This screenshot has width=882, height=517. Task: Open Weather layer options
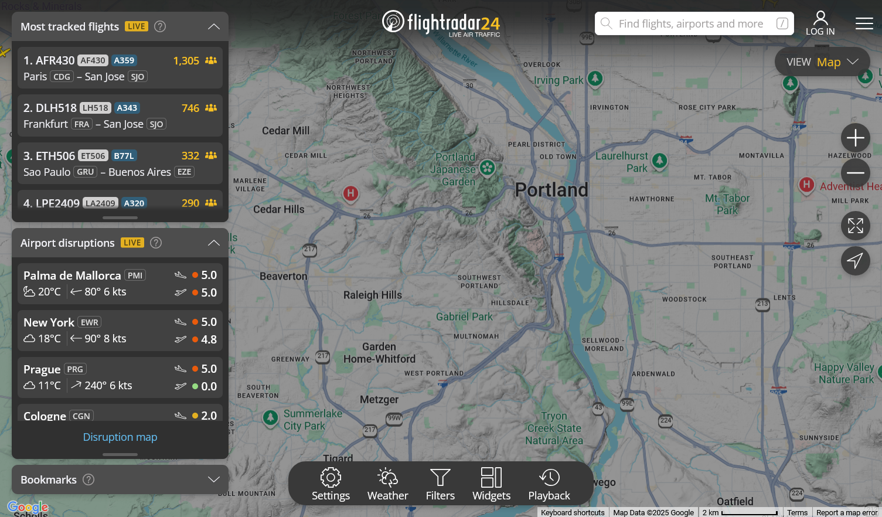[387, 484]
